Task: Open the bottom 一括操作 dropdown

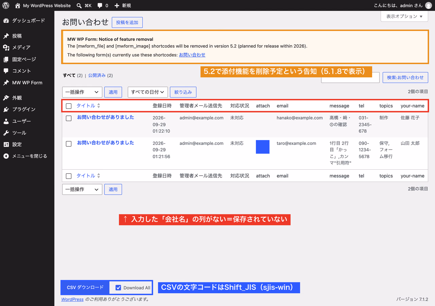Action: [x=82, y=189]
